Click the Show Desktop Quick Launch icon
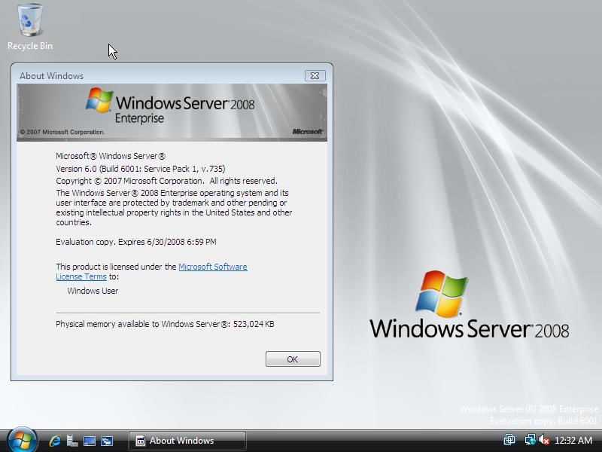602x452 pixels. click(x=90, y=441)
